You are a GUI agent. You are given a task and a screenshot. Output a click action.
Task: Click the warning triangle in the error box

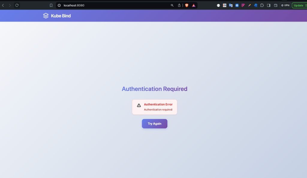tap(139, 105)
